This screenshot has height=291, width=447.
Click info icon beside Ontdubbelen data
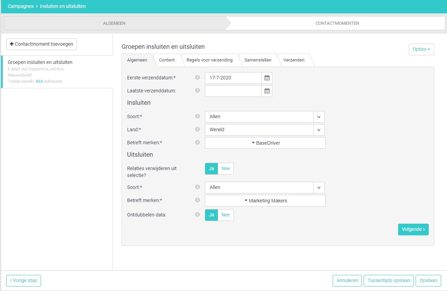[x=197, y=214]
